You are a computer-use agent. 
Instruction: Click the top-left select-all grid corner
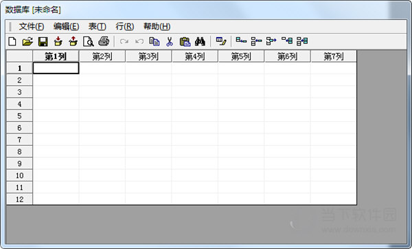(19, 56)
